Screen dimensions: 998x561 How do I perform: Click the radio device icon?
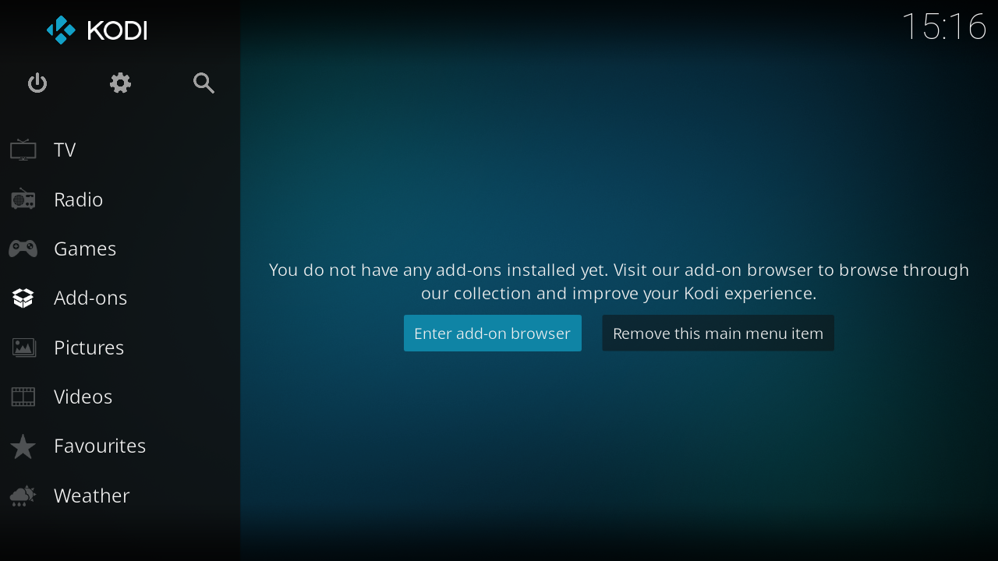pyautogui.click(x=23, y=199)
